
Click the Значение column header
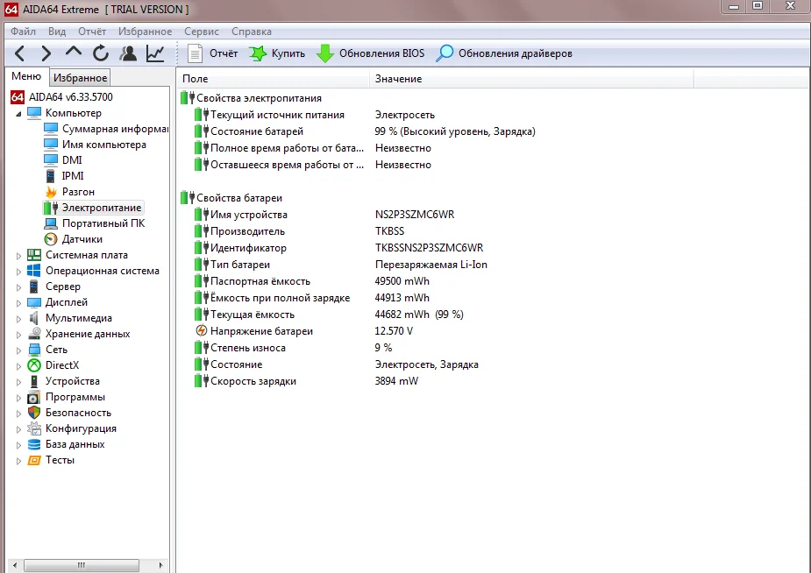(x=531, y=79)
